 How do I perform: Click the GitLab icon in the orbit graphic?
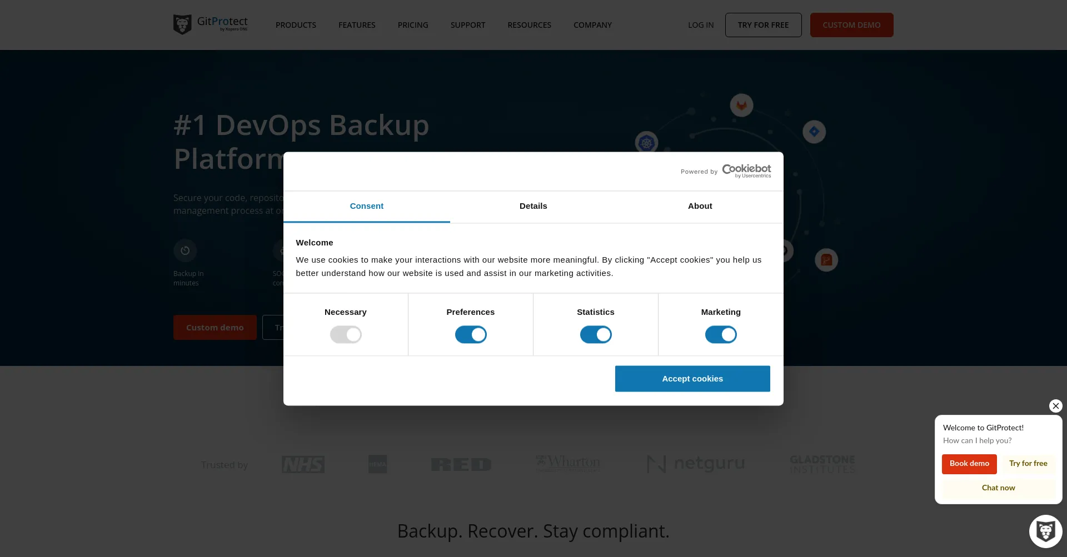click(741, 105)
